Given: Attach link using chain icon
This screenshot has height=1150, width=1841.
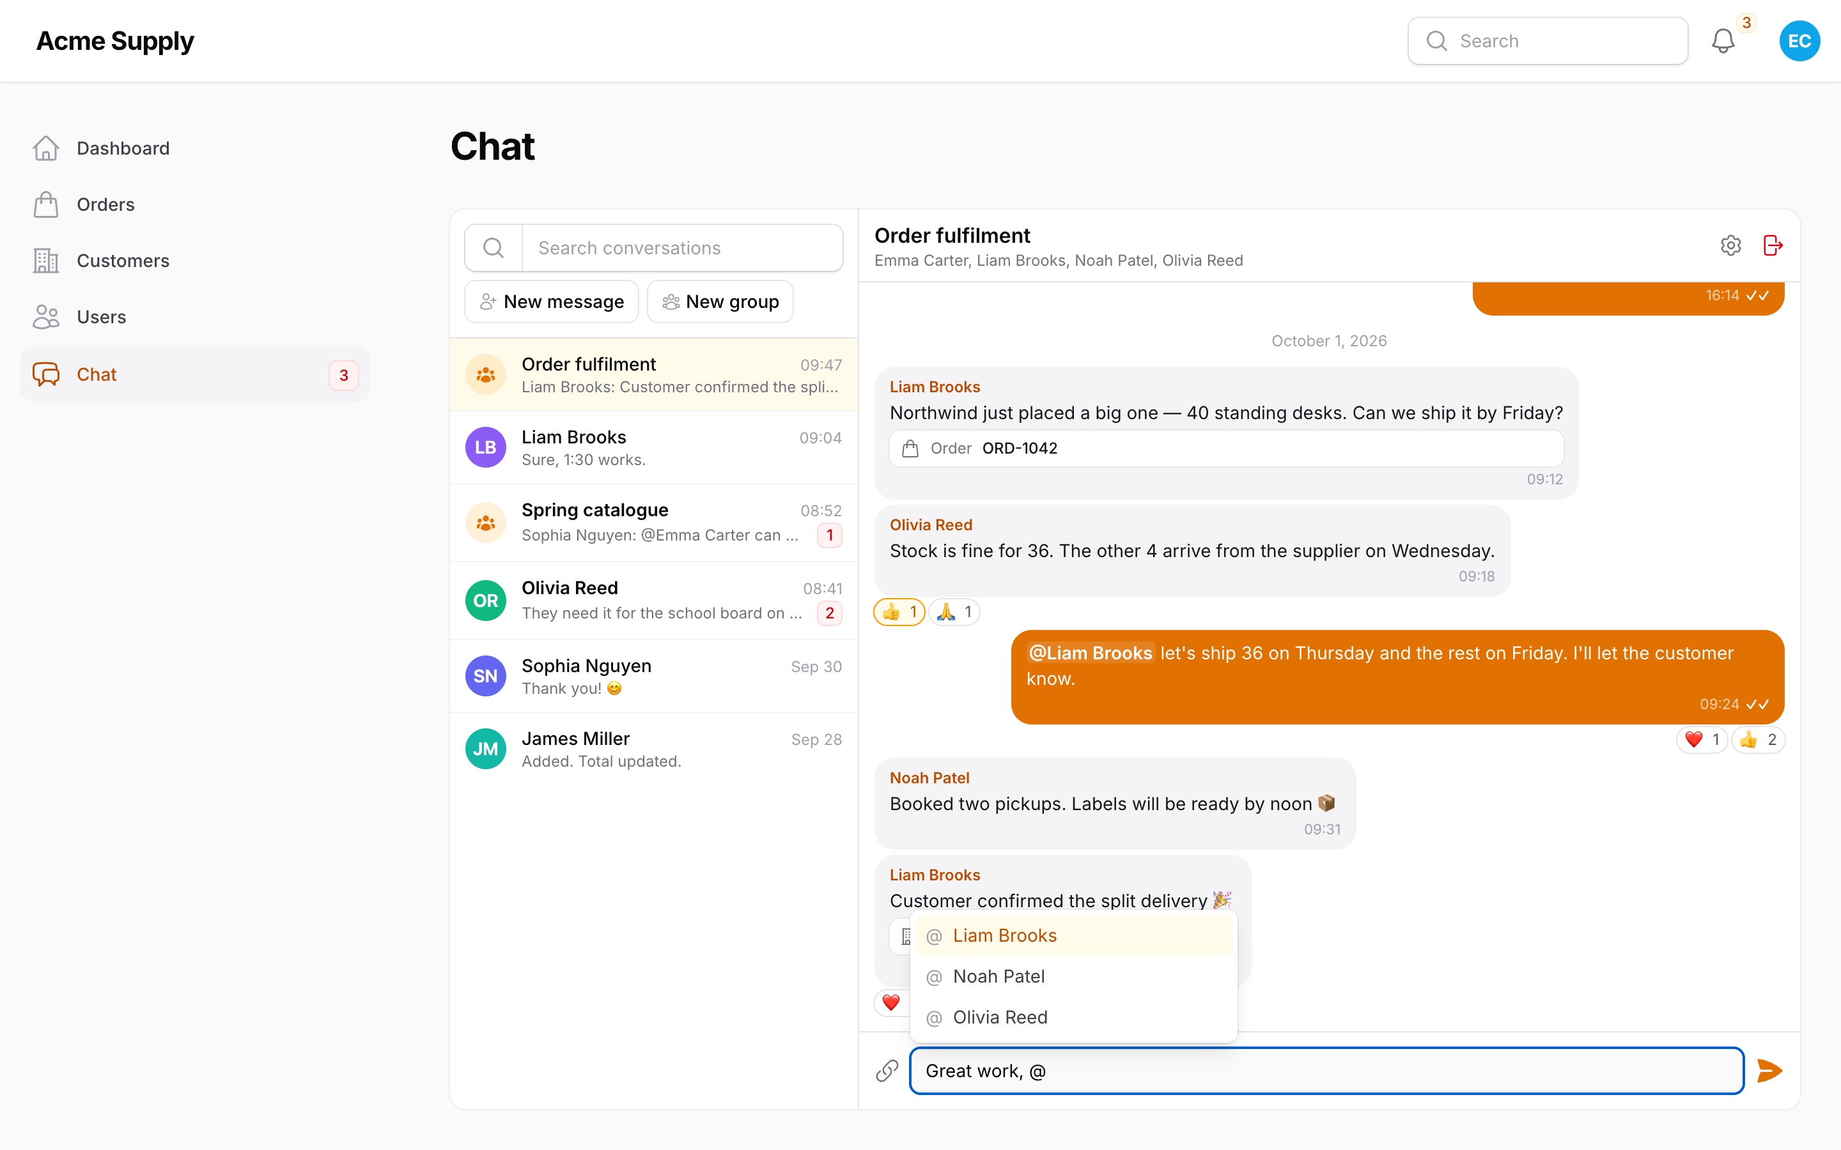Looking at the screenshot, I should [887, 1071].
